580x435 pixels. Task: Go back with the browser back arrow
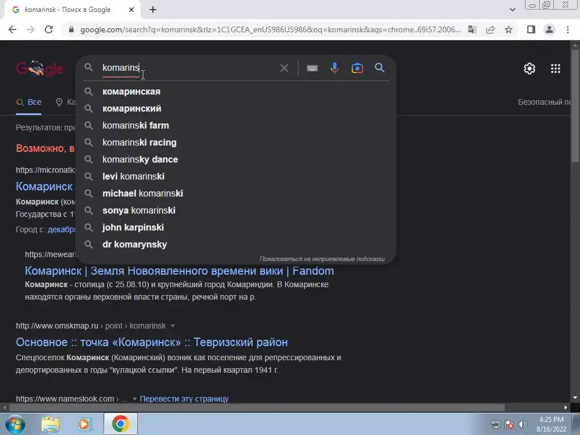12,29
